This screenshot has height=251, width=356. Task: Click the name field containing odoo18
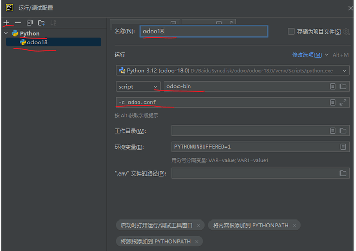(x=204, y=31)
